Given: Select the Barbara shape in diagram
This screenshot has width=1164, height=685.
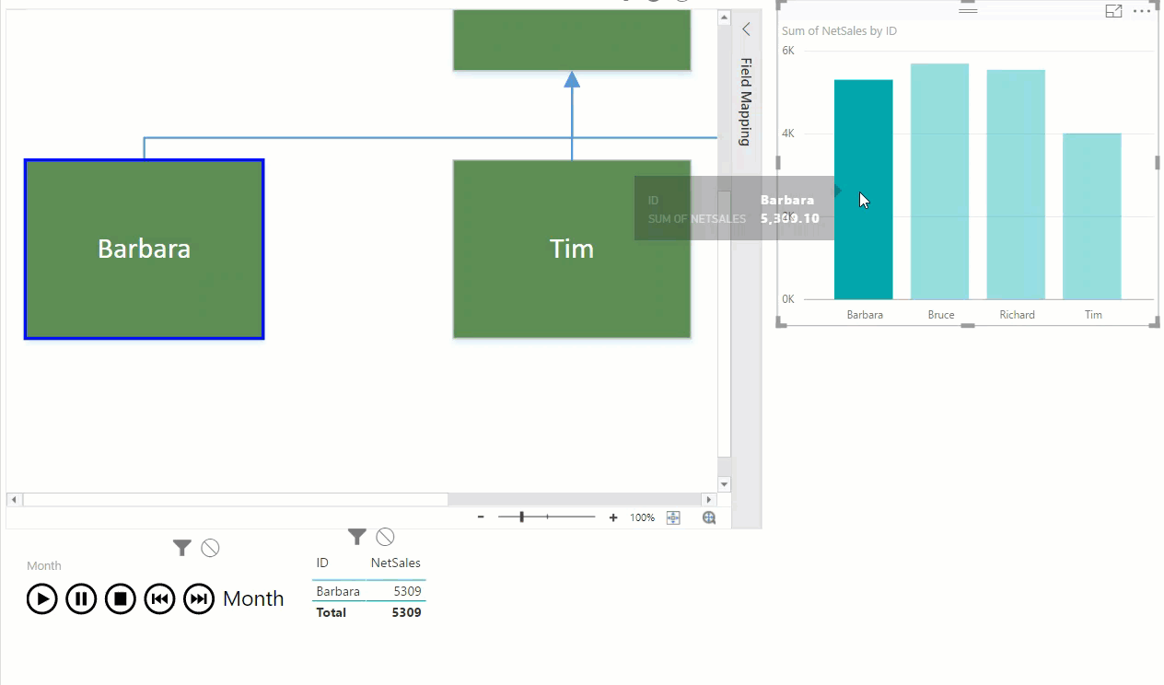Looking at the screenshot, I should pos(145,250).
